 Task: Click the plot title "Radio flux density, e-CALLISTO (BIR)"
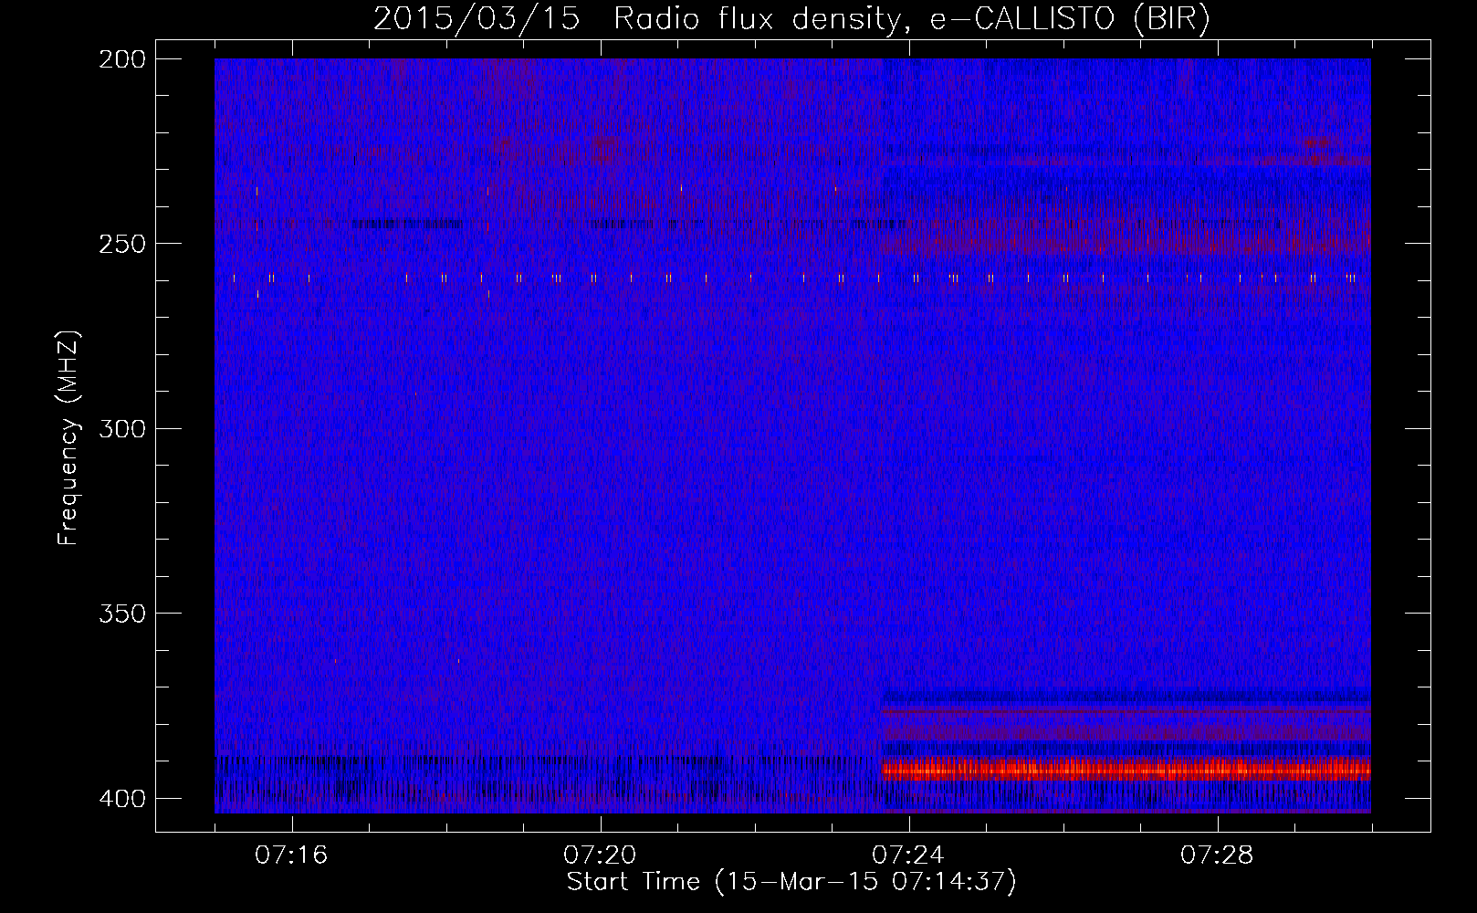coord(912,19)
